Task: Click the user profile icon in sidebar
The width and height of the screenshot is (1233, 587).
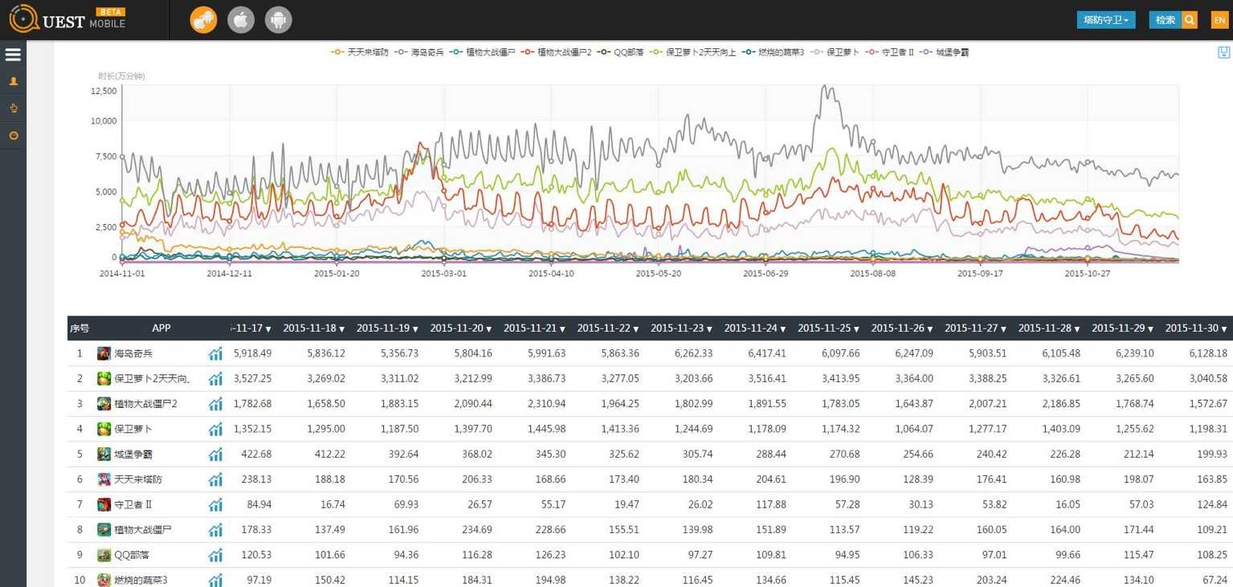Action: (x=13, y=81)
